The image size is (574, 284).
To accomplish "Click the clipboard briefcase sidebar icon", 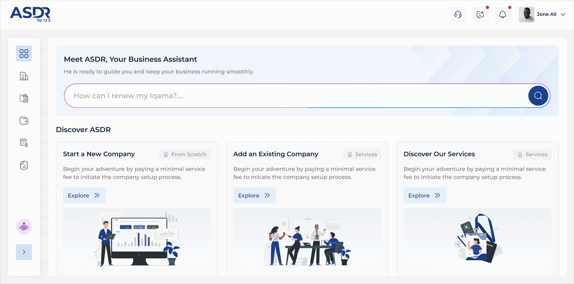I will tap(24, 98).
